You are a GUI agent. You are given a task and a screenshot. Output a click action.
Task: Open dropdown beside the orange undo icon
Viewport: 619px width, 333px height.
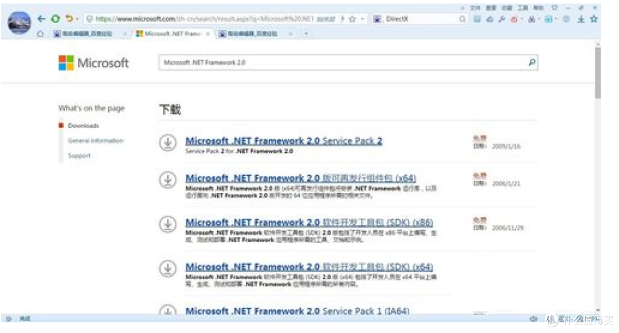coord(77,19)
